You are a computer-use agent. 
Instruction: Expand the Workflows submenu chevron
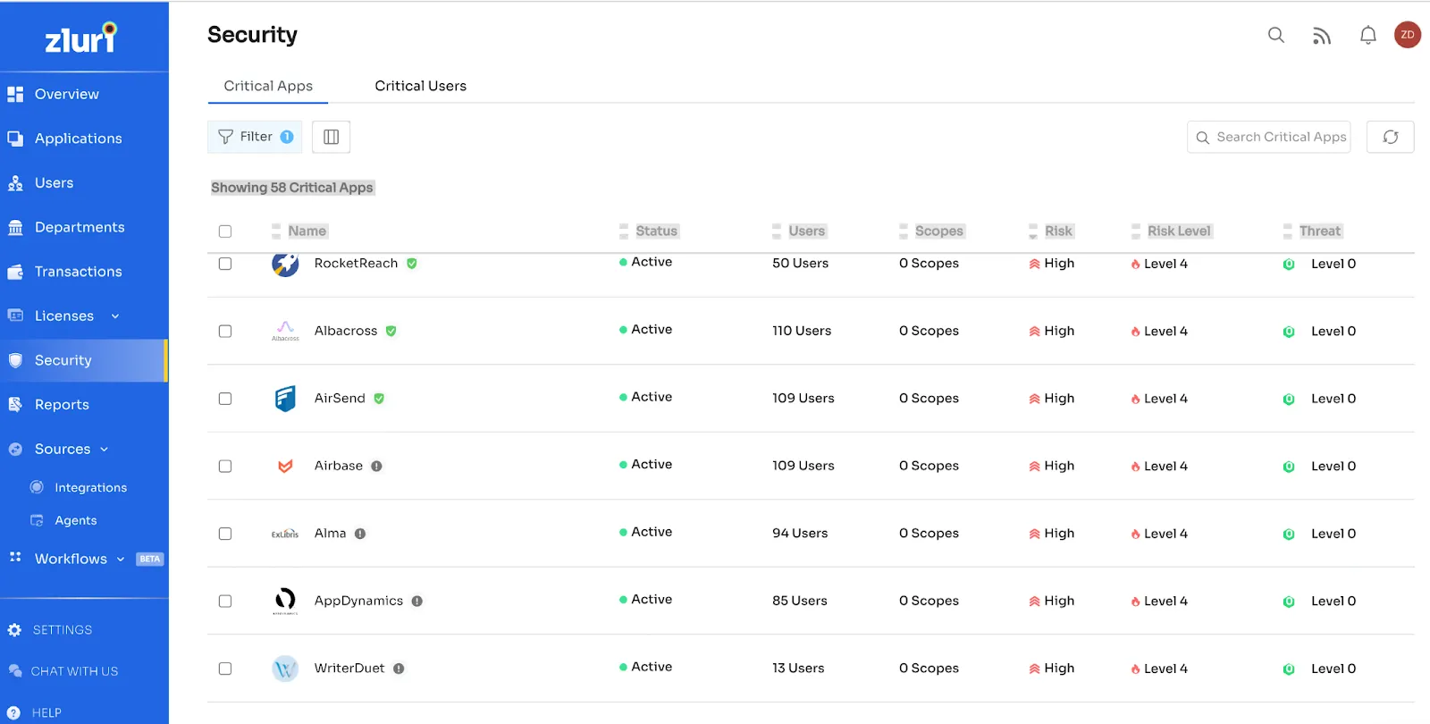coord(120,560)
